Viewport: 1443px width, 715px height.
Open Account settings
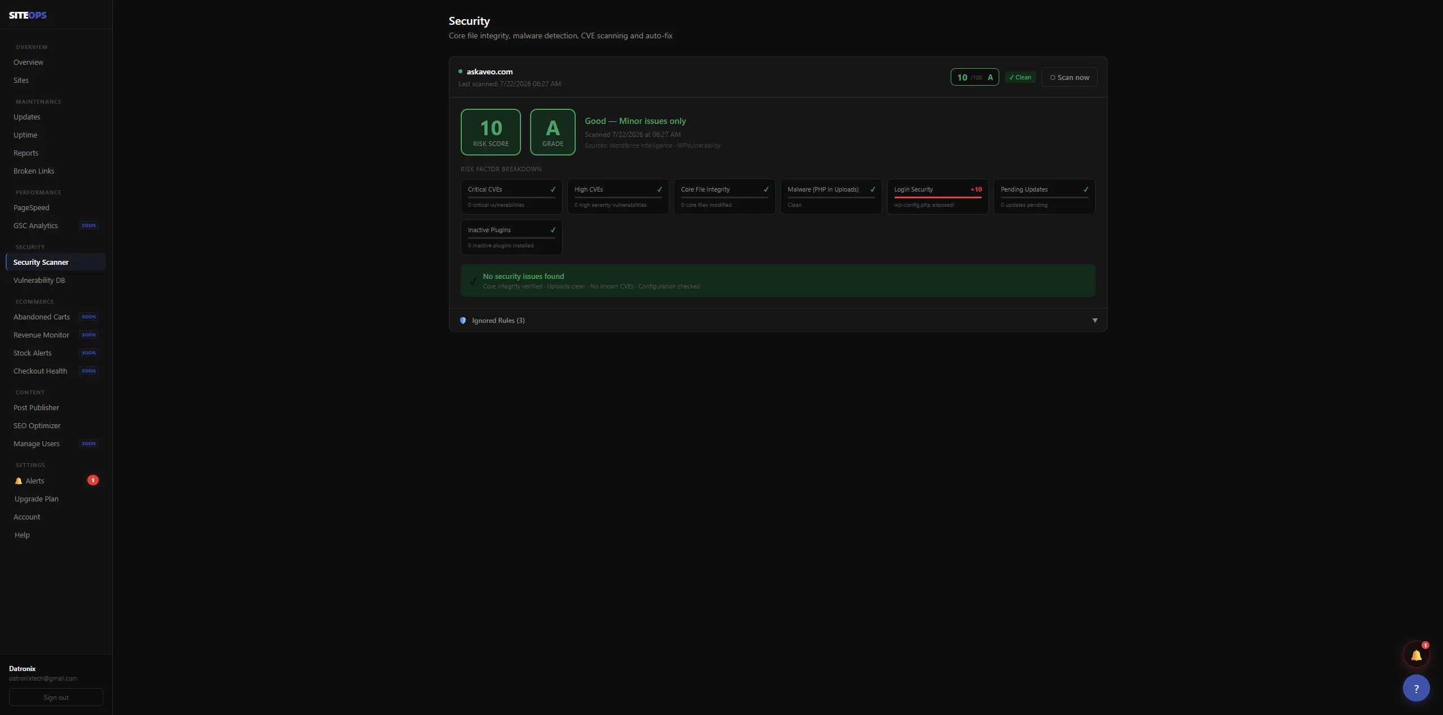27,517
